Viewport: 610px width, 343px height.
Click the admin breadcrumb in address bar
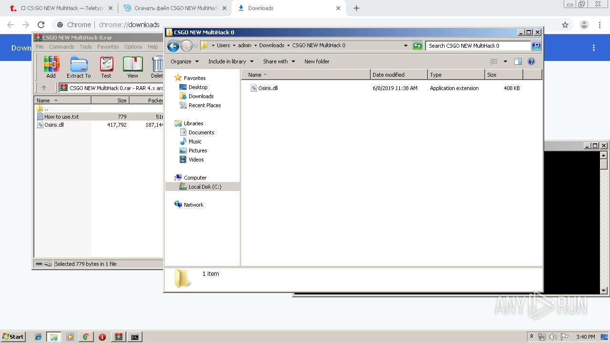click(x=244, y=45)
